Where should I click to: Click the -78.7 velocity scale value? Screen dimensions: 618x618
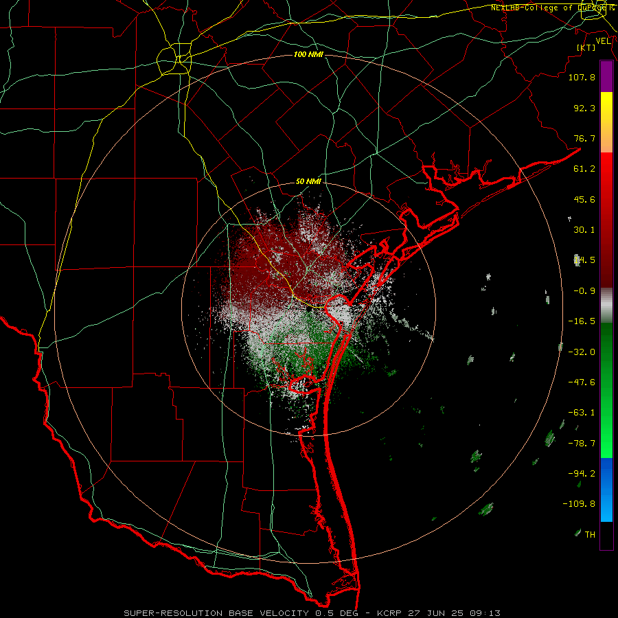point(582,444)
